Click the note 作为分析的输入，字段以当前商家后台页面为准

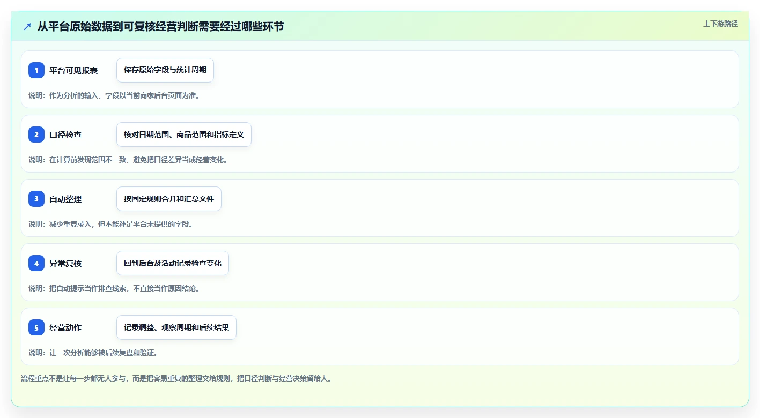[x=124, y=95]
